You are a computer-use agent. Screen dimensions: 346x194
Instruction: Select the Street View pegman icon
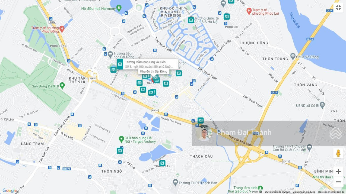338,153
